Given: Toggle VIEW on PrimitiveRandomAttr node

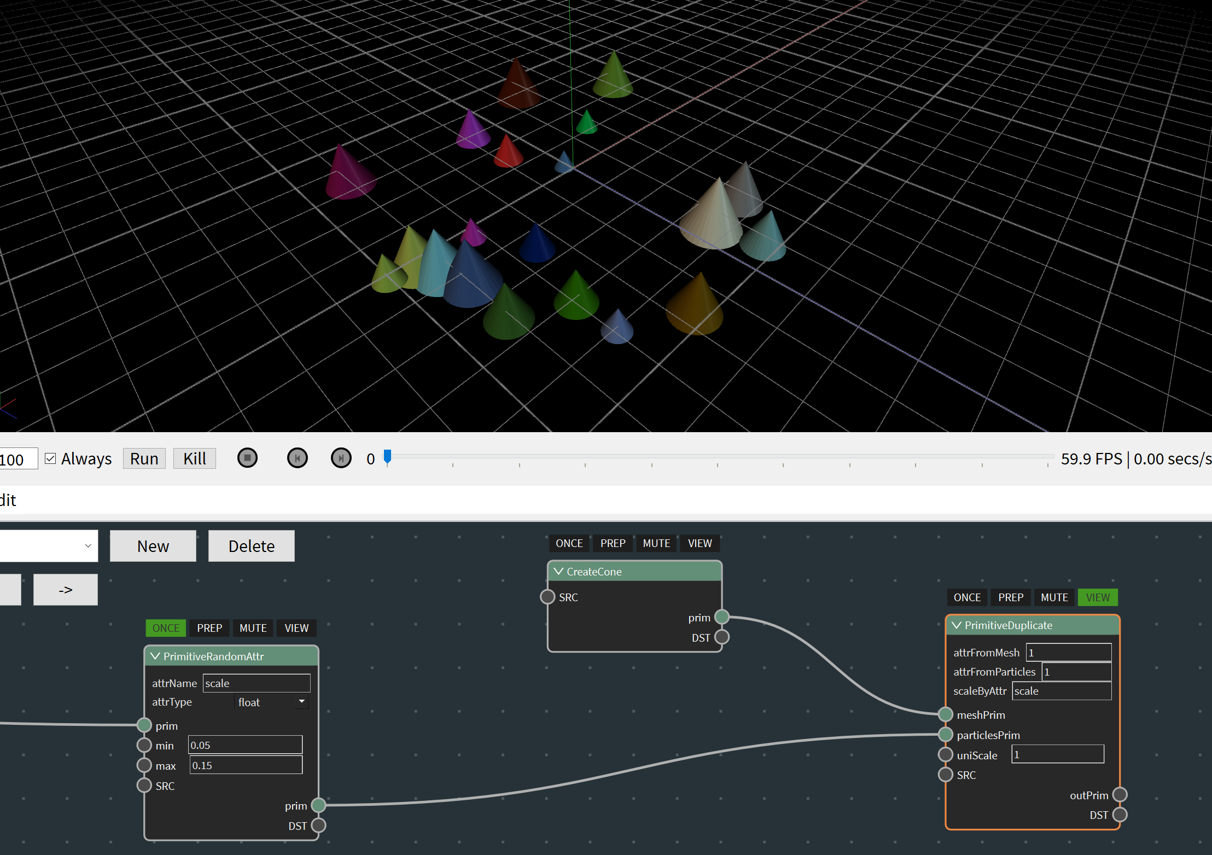Looking at the screenshot, I should (296, 628).
